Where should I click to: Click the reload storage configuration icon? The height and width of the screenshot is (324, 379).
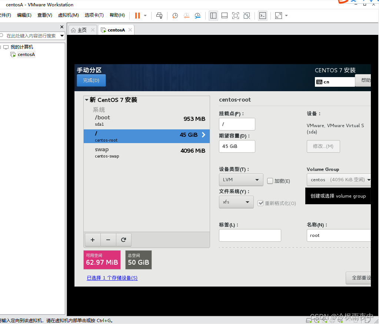123,239
